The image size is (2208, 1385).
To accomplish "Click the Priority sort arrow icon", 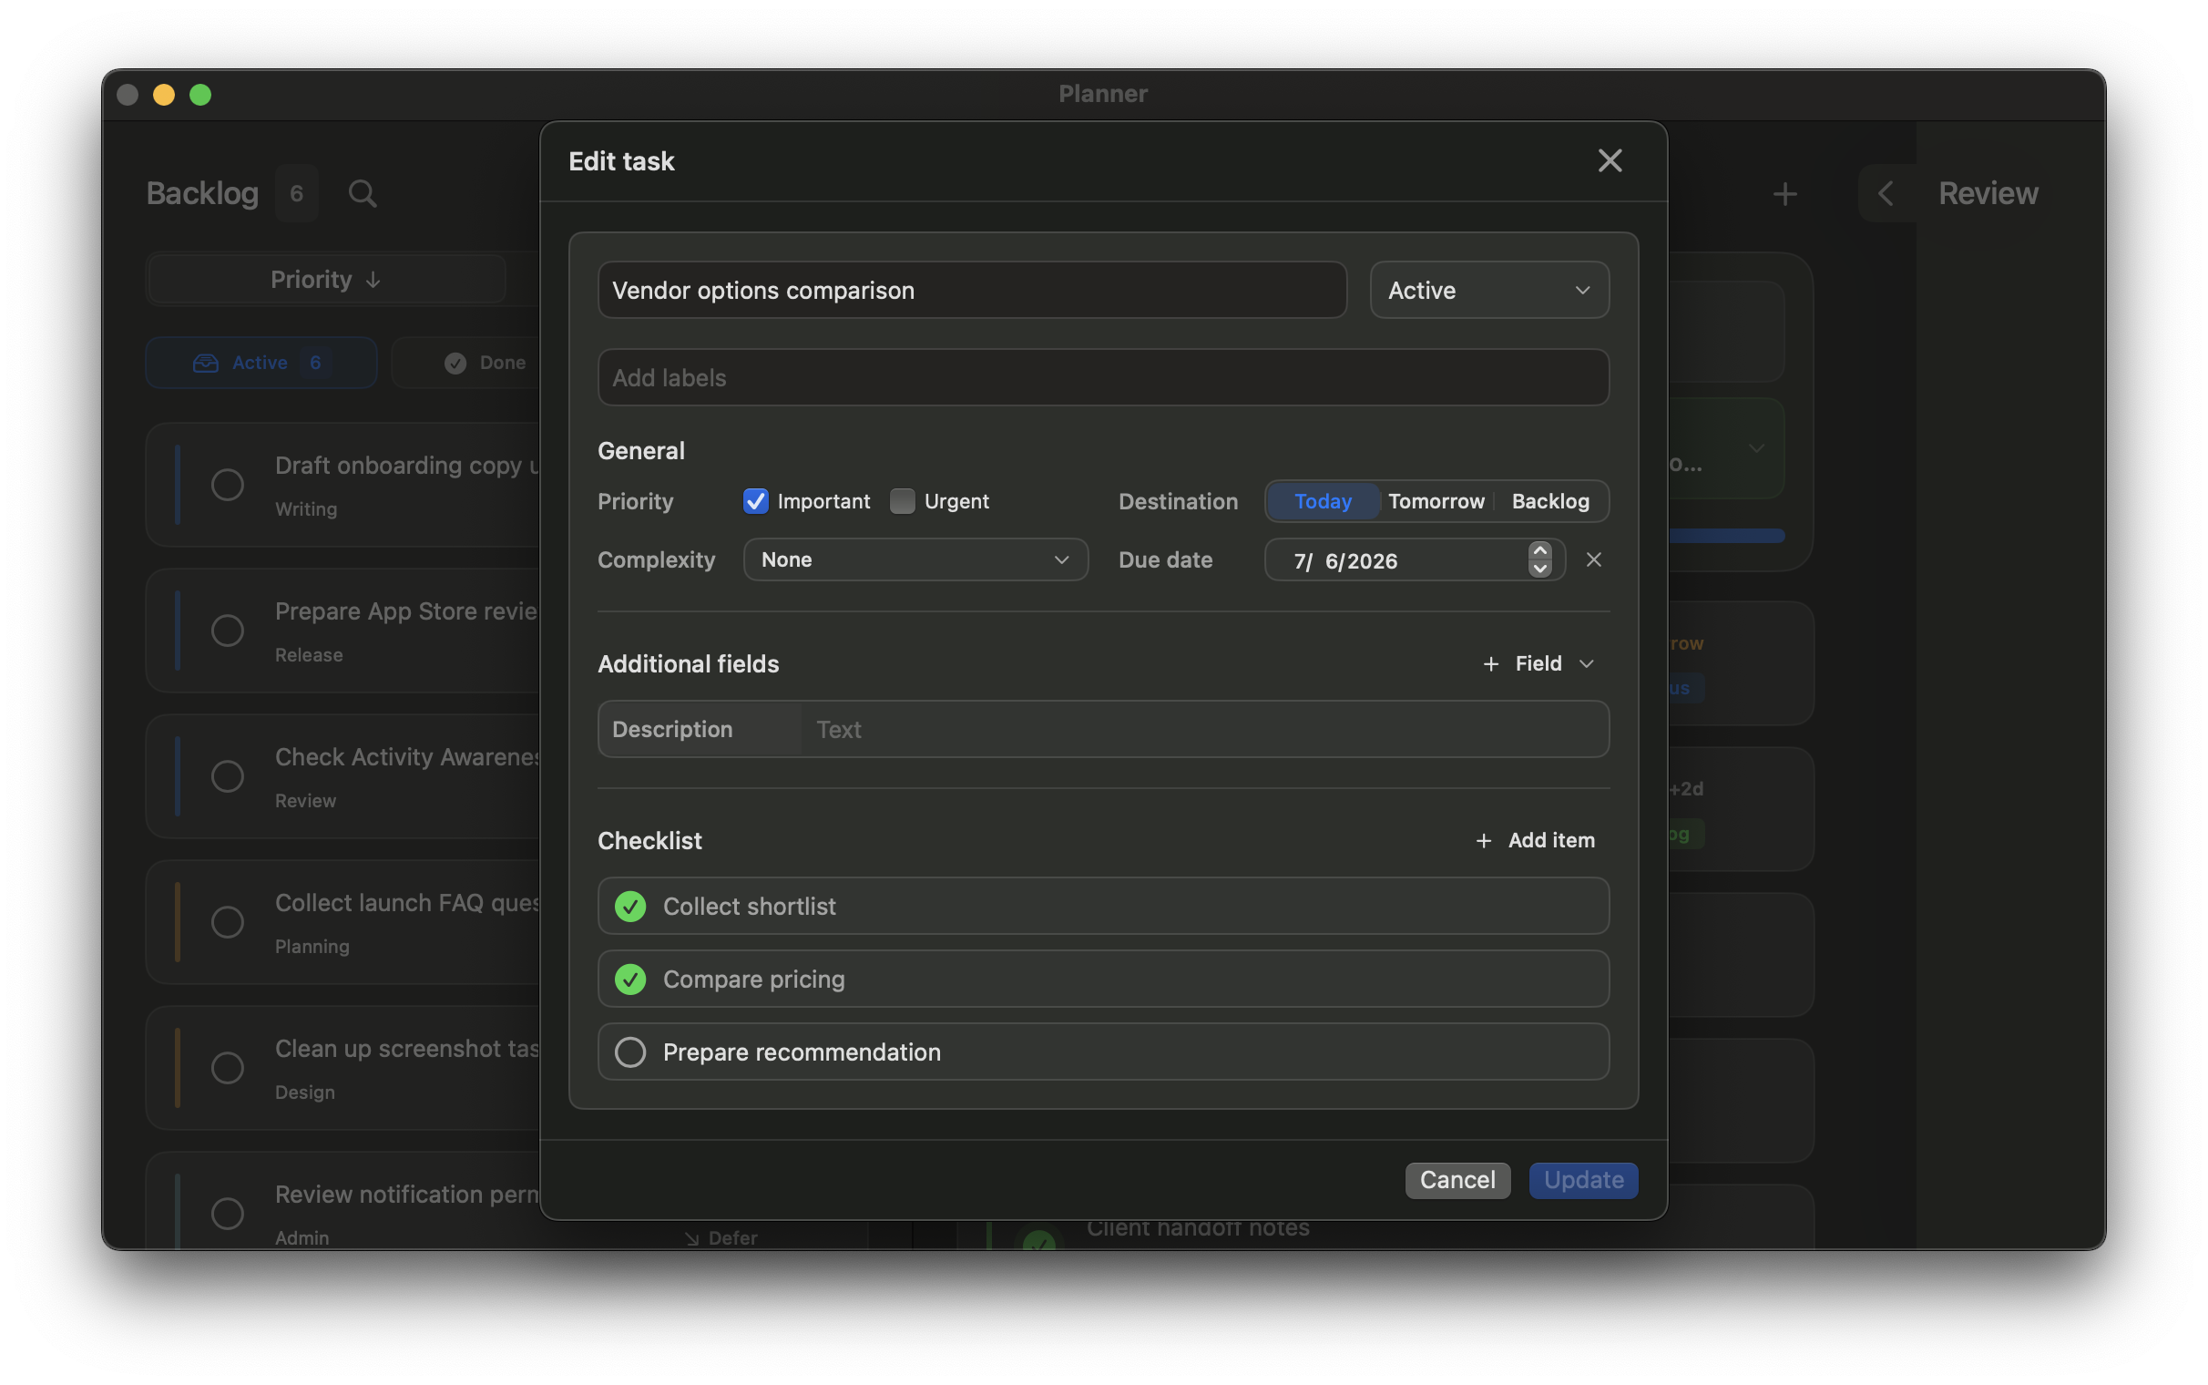I will [x=373, y=281].
